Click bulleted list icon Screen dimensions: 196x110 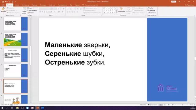(68, 9)
